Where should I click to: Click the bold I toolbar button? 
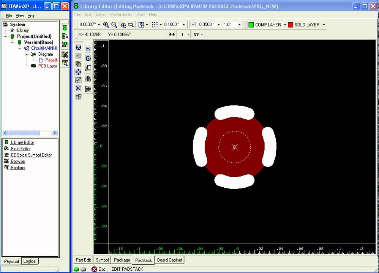[182, 34]
